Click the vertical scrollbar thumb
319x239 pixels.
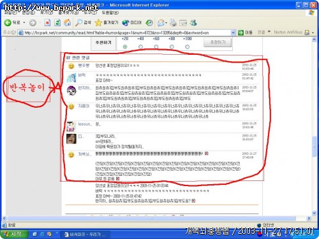tap(314, 147)
